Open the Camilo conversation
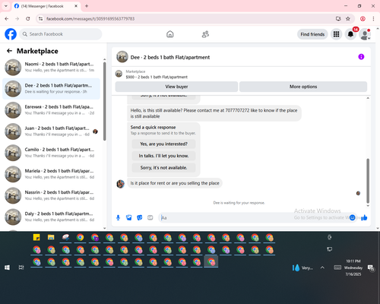 [51, 153]
